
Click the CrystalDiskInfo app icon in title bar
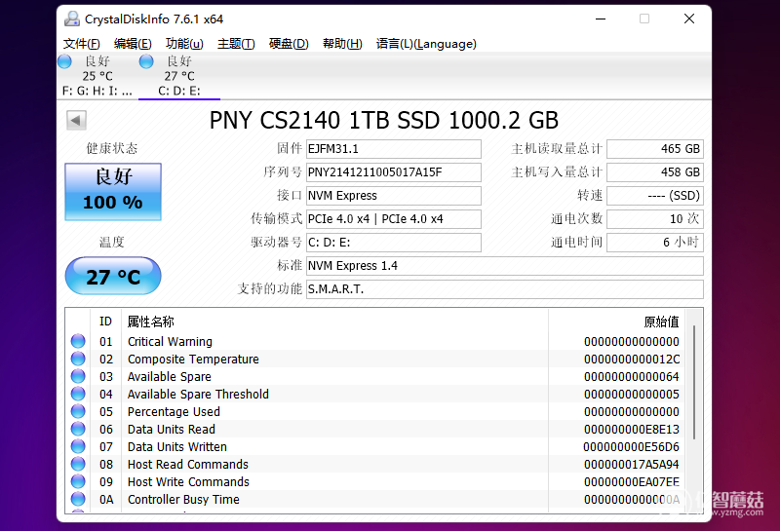tap(72, 19)
